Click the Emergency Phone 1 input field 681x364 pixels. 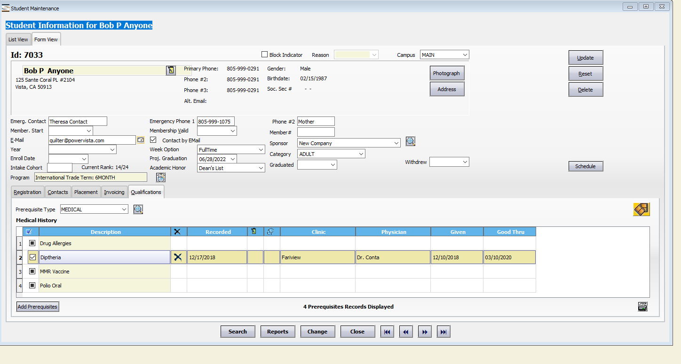215,121
